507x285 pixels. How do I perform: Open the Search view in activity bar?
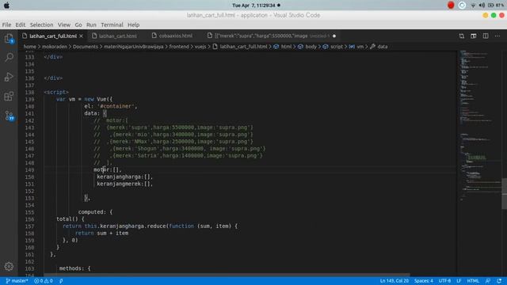(9, 58)
